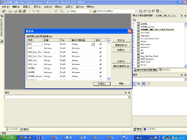
Task: Click scroll down arrow in batch build list
Action: pyautogui.click(x=109, y=78)
